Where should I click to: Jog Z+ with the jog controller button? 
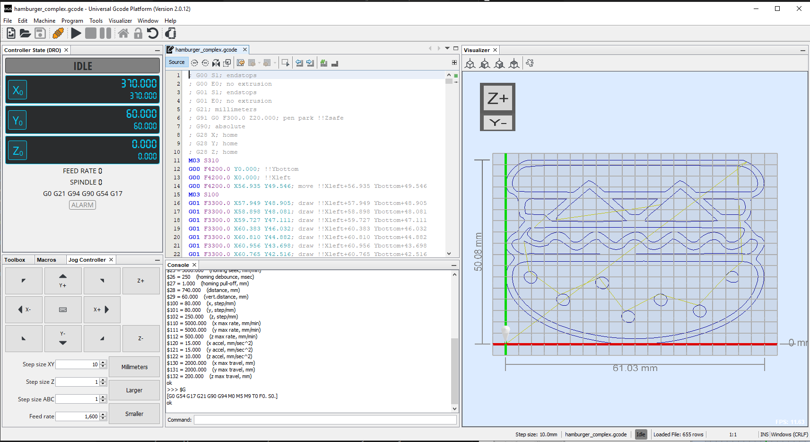[140, 281]
